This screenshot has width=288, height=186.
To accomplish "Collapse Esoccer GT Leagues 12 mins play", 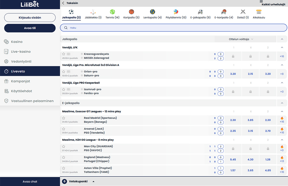I will (282, 111).
